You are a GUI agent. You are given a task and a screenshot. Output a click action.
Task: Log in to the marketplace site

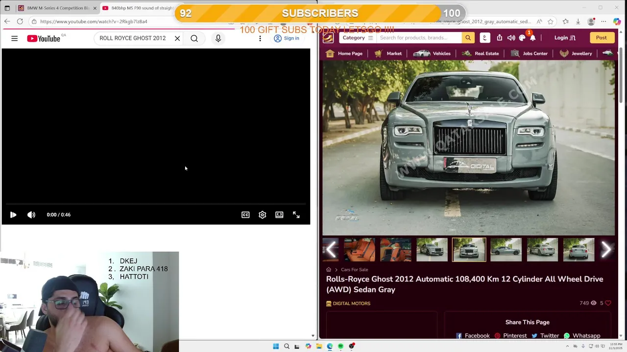coord(565,38)
